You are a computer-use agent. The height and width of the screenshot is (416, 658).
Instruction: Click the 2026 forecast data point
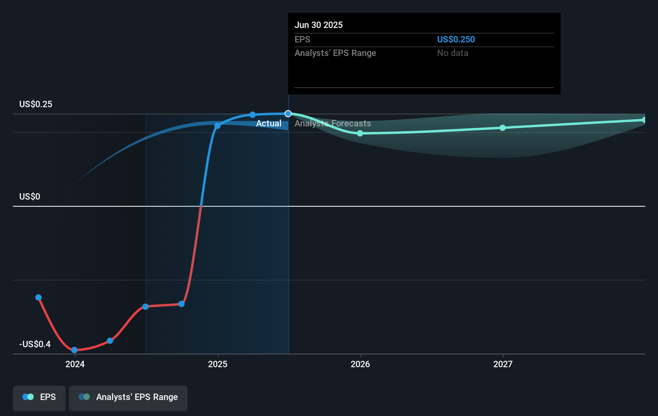360,134
